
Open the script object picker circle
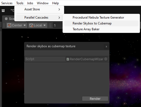point(106,59)
